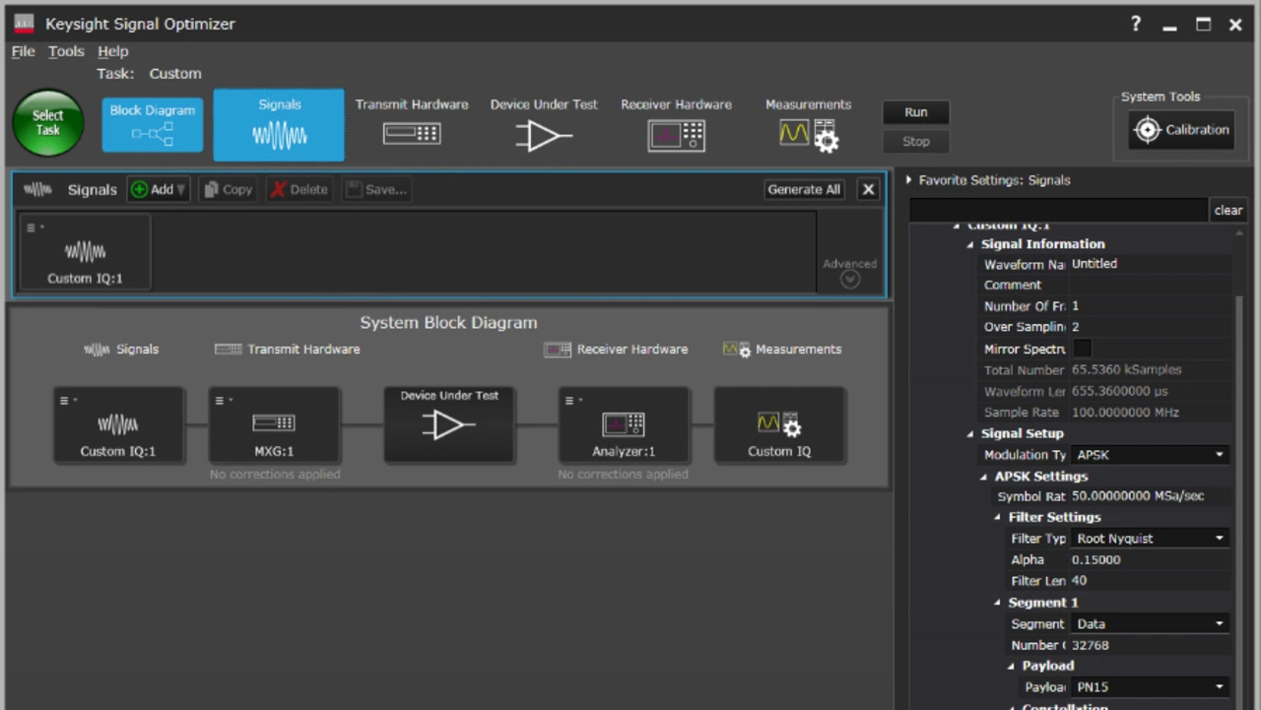1261x710 pixels.
Task: Edit Symbol Rate 50.00000000 MSa/sec value
Action: tap(1150, 496)
